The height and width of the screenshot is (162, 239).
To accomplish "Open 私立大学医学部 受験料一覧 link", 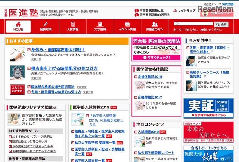I will 95,143.
